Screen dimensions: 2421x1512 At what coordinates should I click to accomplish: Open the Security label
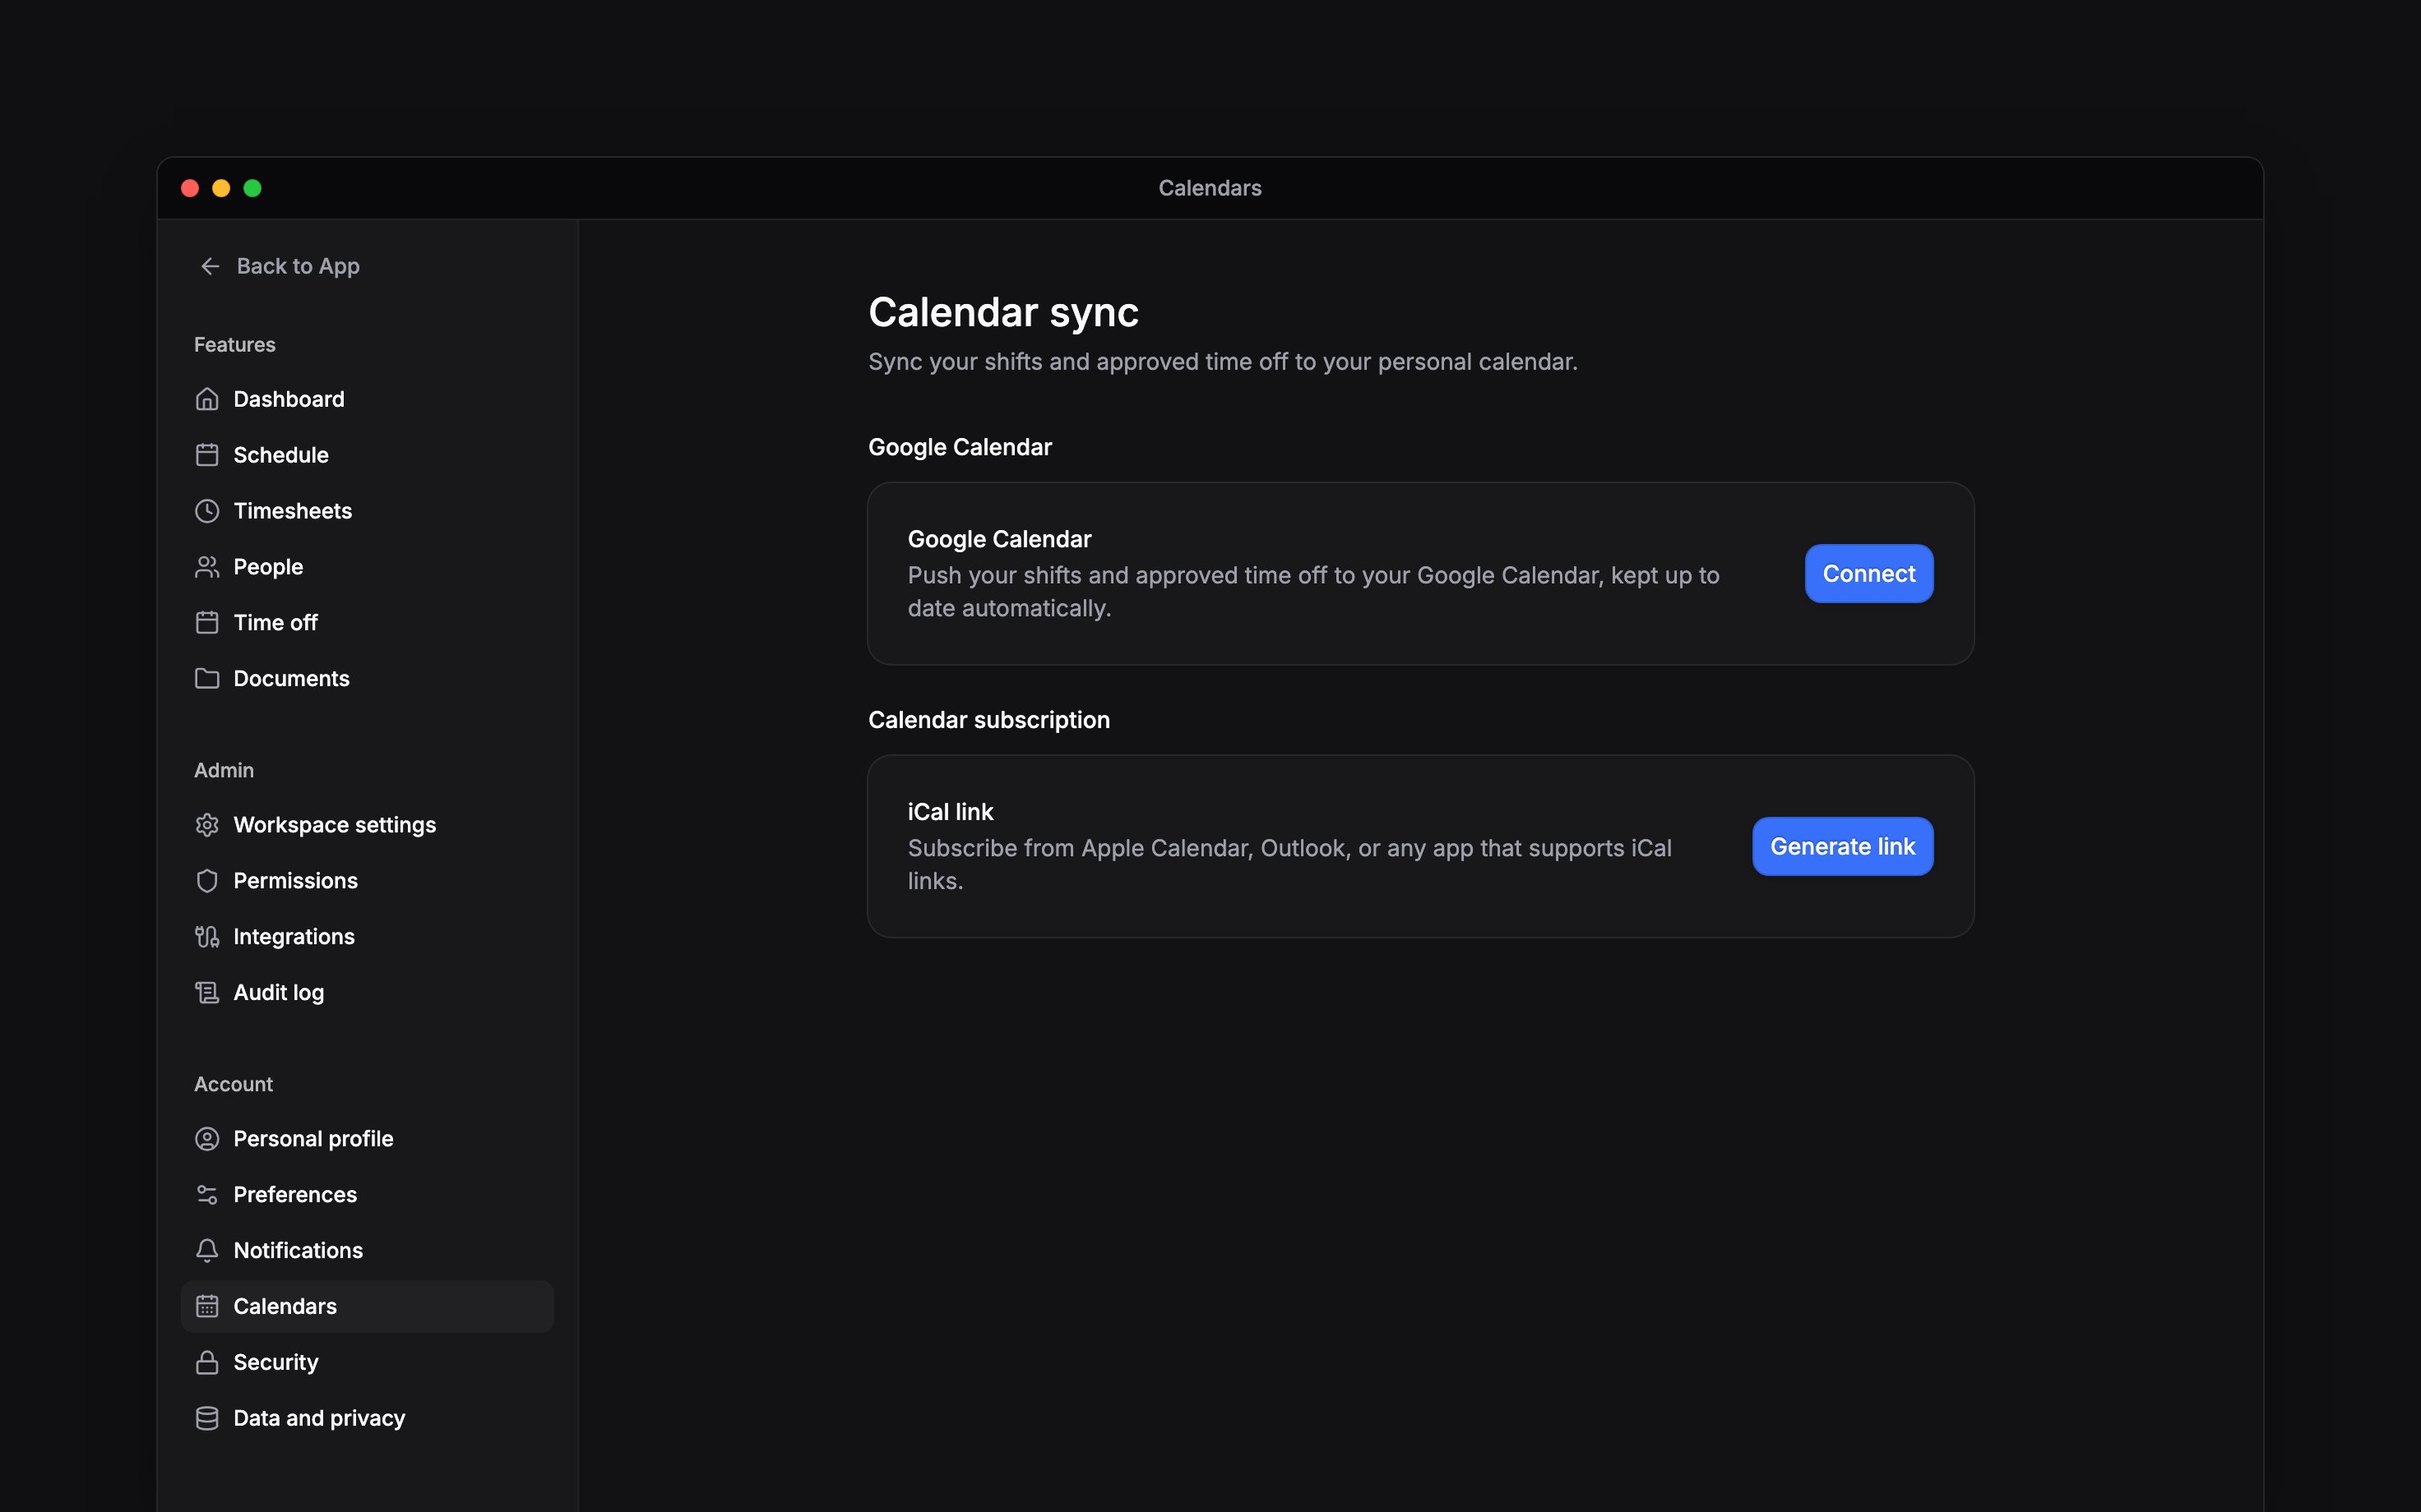tap(276, 1363)
